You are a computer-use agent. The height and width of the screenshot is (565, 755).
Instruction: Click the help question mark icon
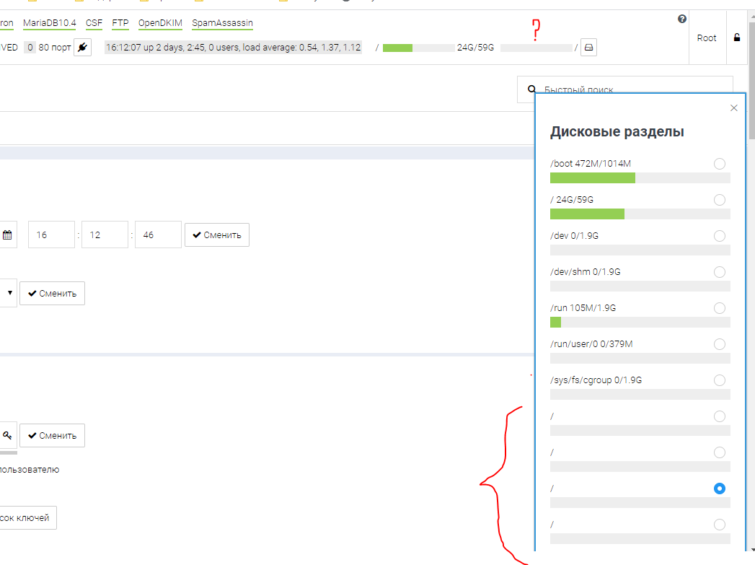point(682,19)
